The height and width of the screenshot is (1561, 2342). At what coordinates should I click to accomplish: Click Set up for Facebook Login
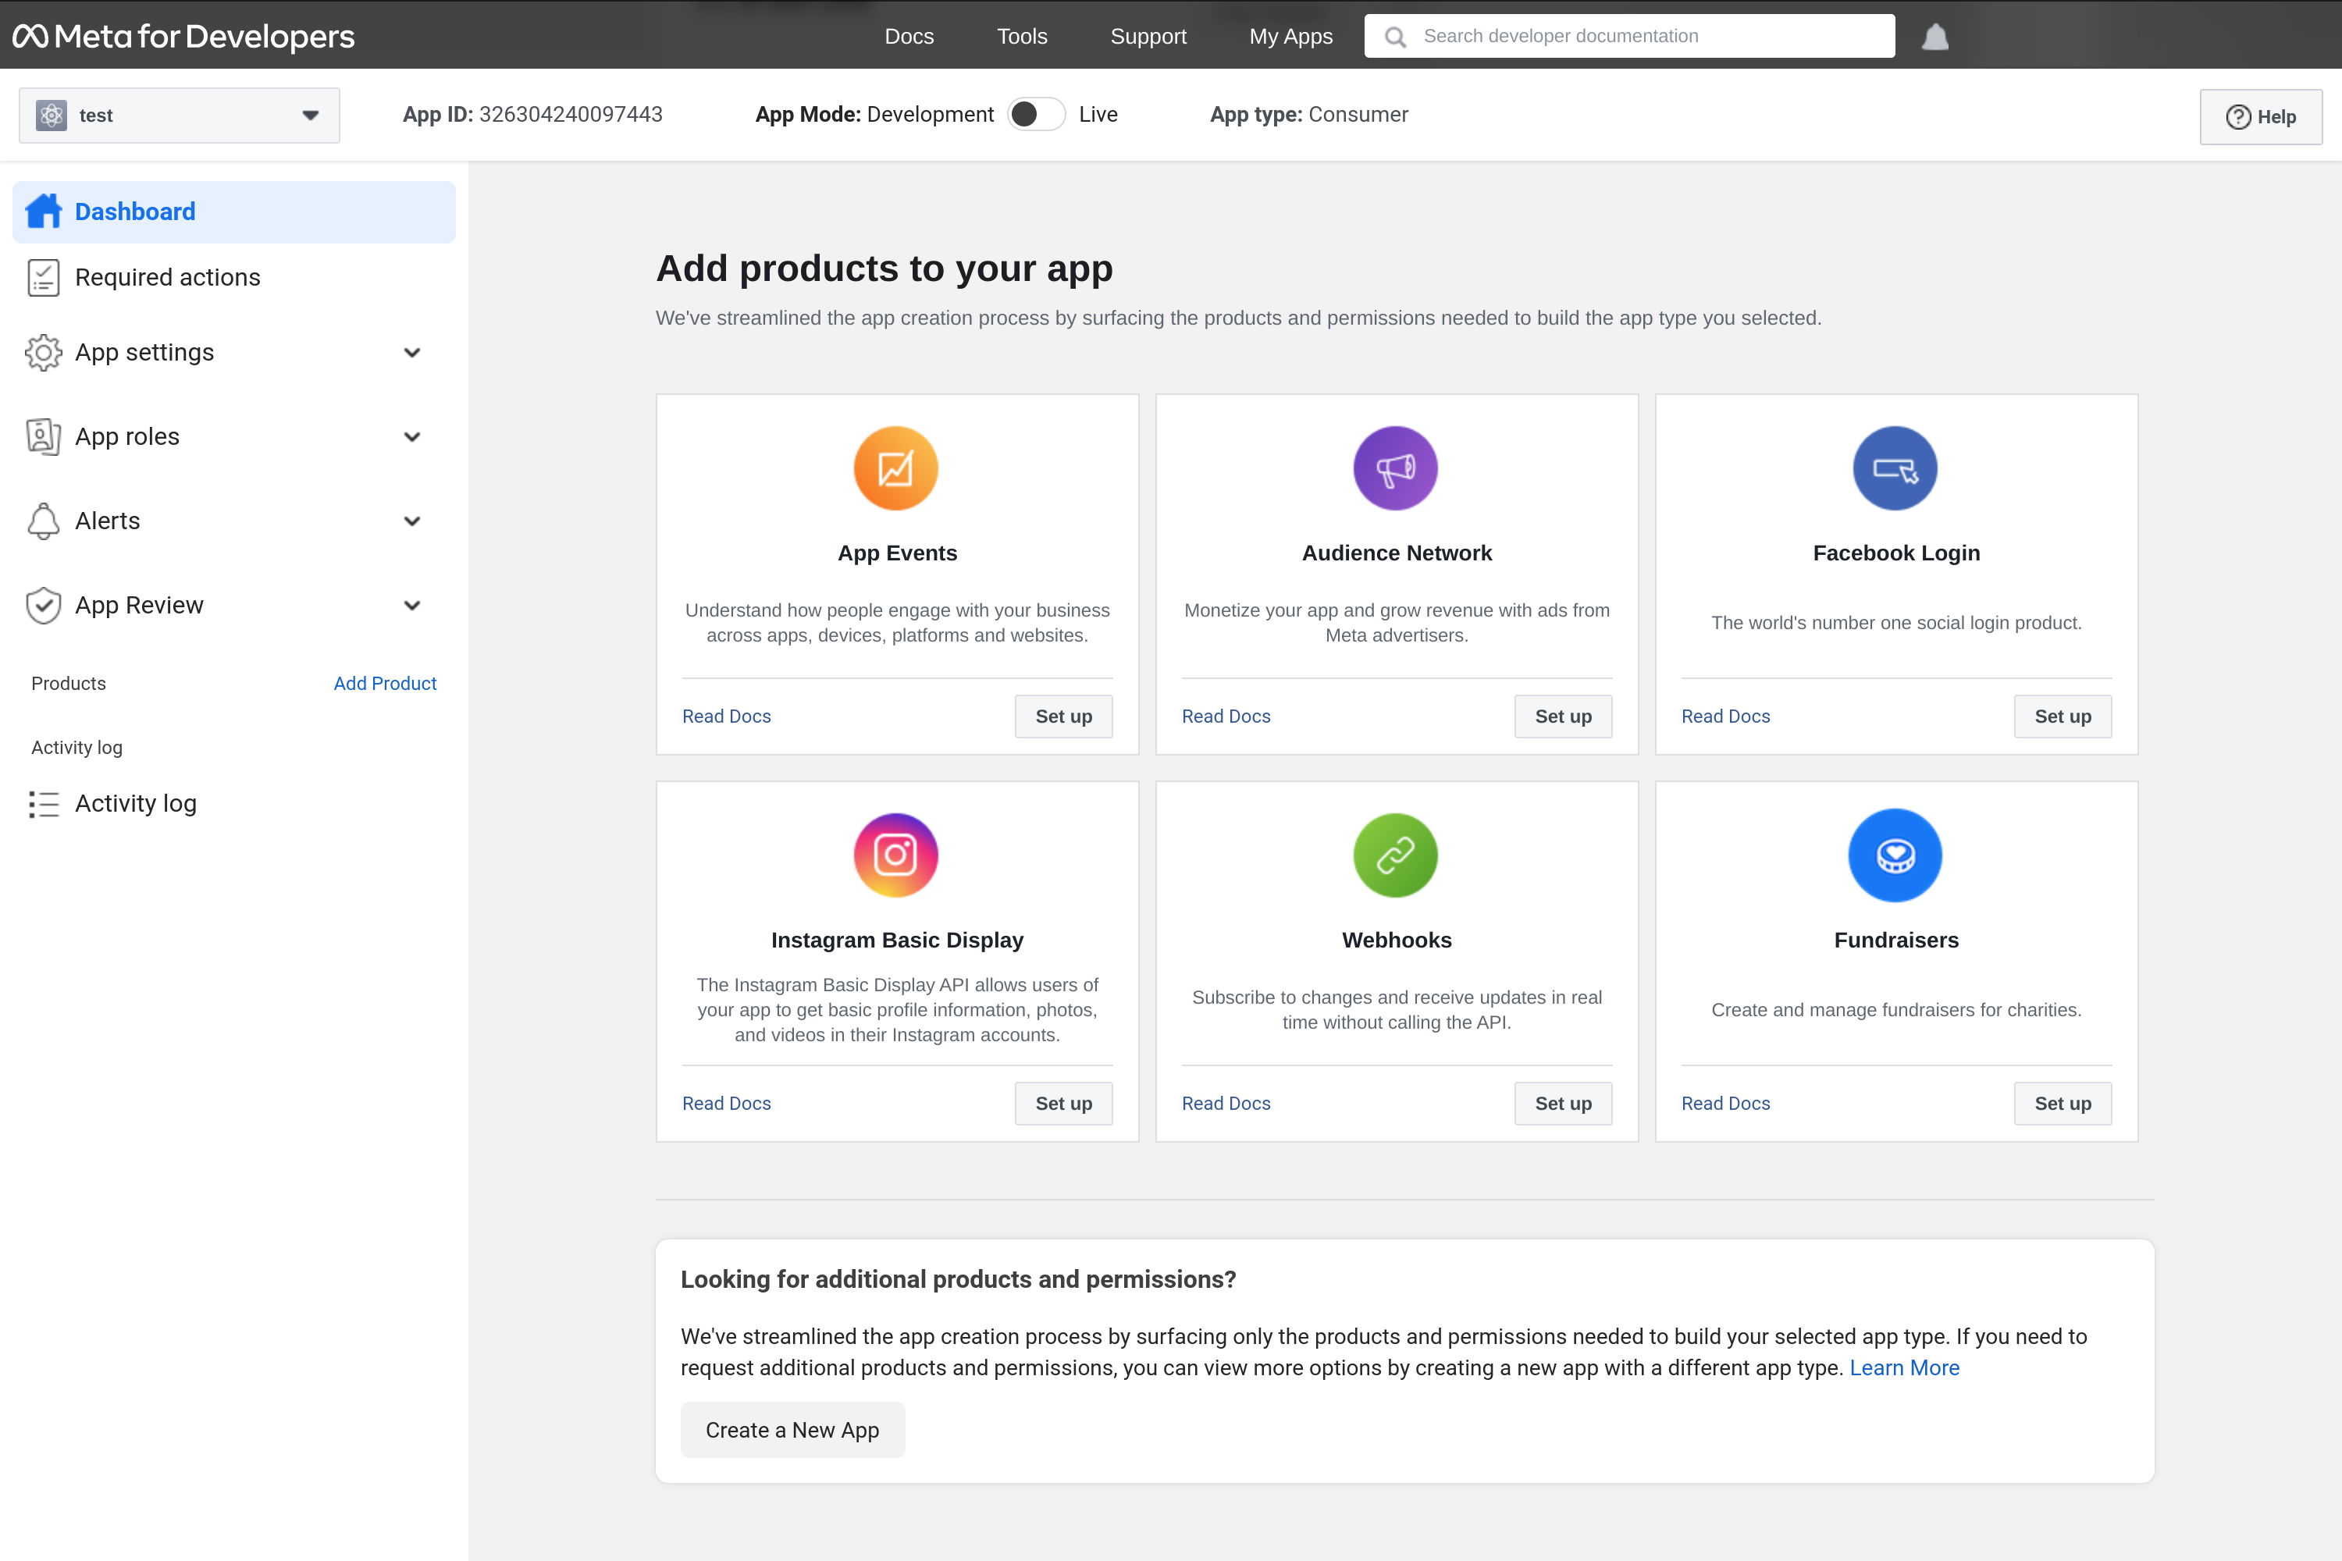2063,716
